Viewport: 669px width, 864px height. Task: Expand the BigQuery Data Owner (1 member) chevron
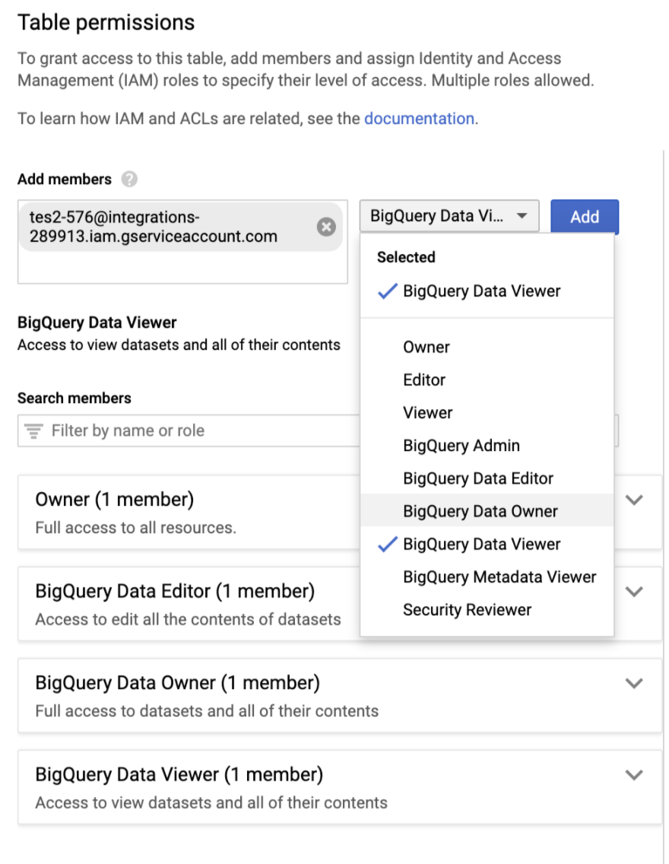click(x=634, y=683)
